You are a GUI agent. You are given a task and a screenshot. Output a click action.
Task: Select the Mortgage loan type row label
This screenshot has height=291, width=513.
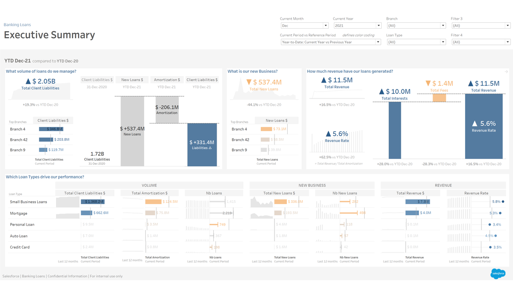[18, 213]
